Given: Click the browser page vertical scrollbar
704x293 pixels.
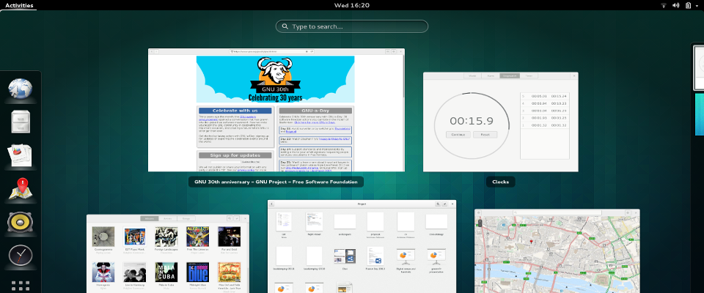Looking at the screenshot, I should point(403,76).
